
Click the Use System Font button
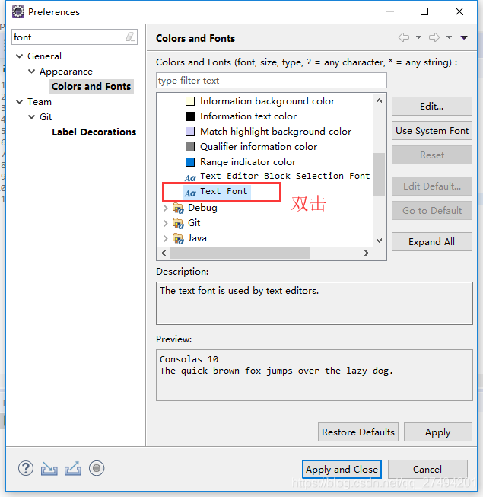[432, 131]
